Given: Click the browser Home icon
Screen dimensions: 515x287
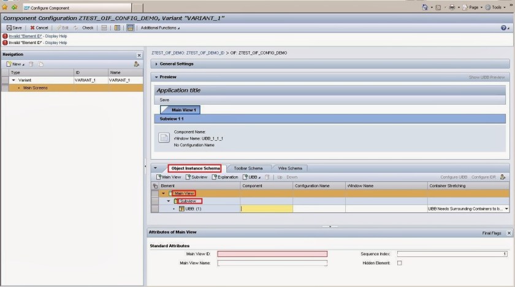Looking at the screenshot, I should coord(426,7).
